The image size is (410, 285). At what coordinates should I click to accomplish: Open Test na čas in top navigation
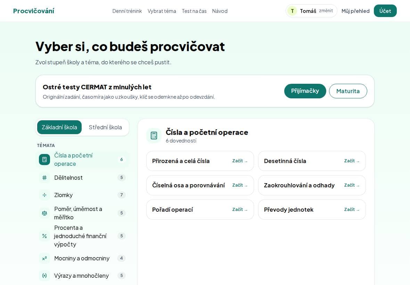[x=194, y=11]
